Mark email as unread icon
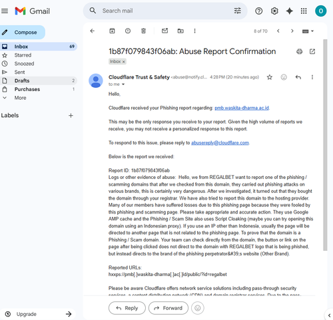The width and height of the screenshot is (333, 320). click(165, 31)
